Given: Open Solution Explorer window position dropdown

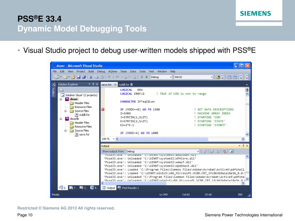Looking at the screenshot, I should click(89, 84).
